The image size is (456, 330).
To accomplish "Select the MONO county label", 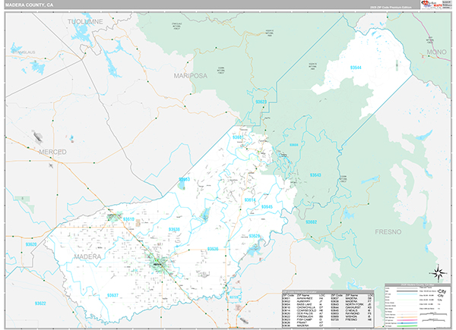I will pyautogui.click(x=436, y=52).
